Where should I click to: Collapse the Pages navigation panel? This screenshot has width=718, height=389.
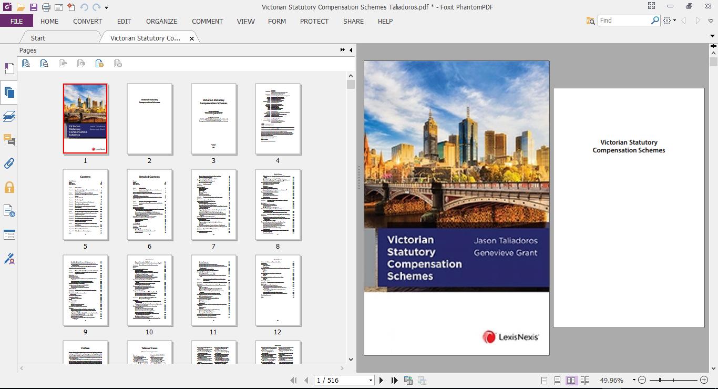(x=351, y=50)
